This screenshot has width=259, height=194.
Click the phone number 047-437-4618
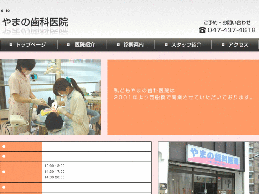[x=232, y=30]
